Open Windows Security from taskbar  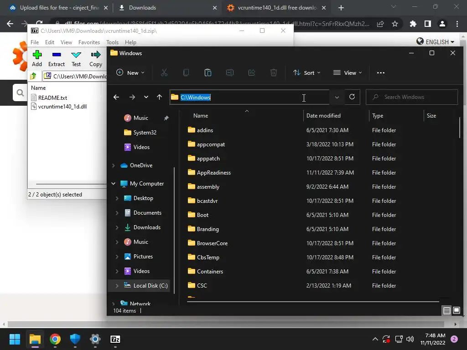pyautogui.click(x=75, y=339)
